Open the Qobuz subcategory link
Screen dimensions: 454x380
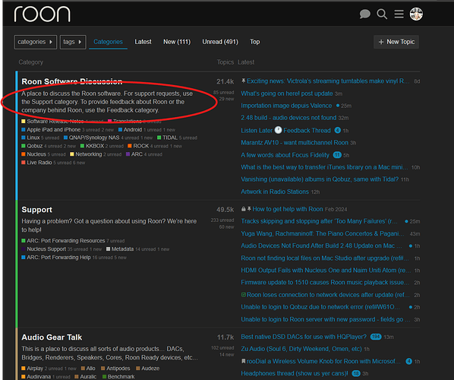coord(35,146)
